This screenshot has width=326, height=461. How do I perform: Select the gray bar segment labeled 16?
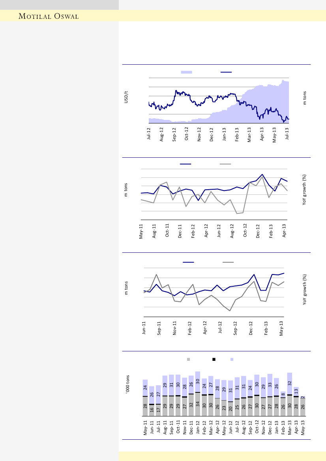pos(152,411)
